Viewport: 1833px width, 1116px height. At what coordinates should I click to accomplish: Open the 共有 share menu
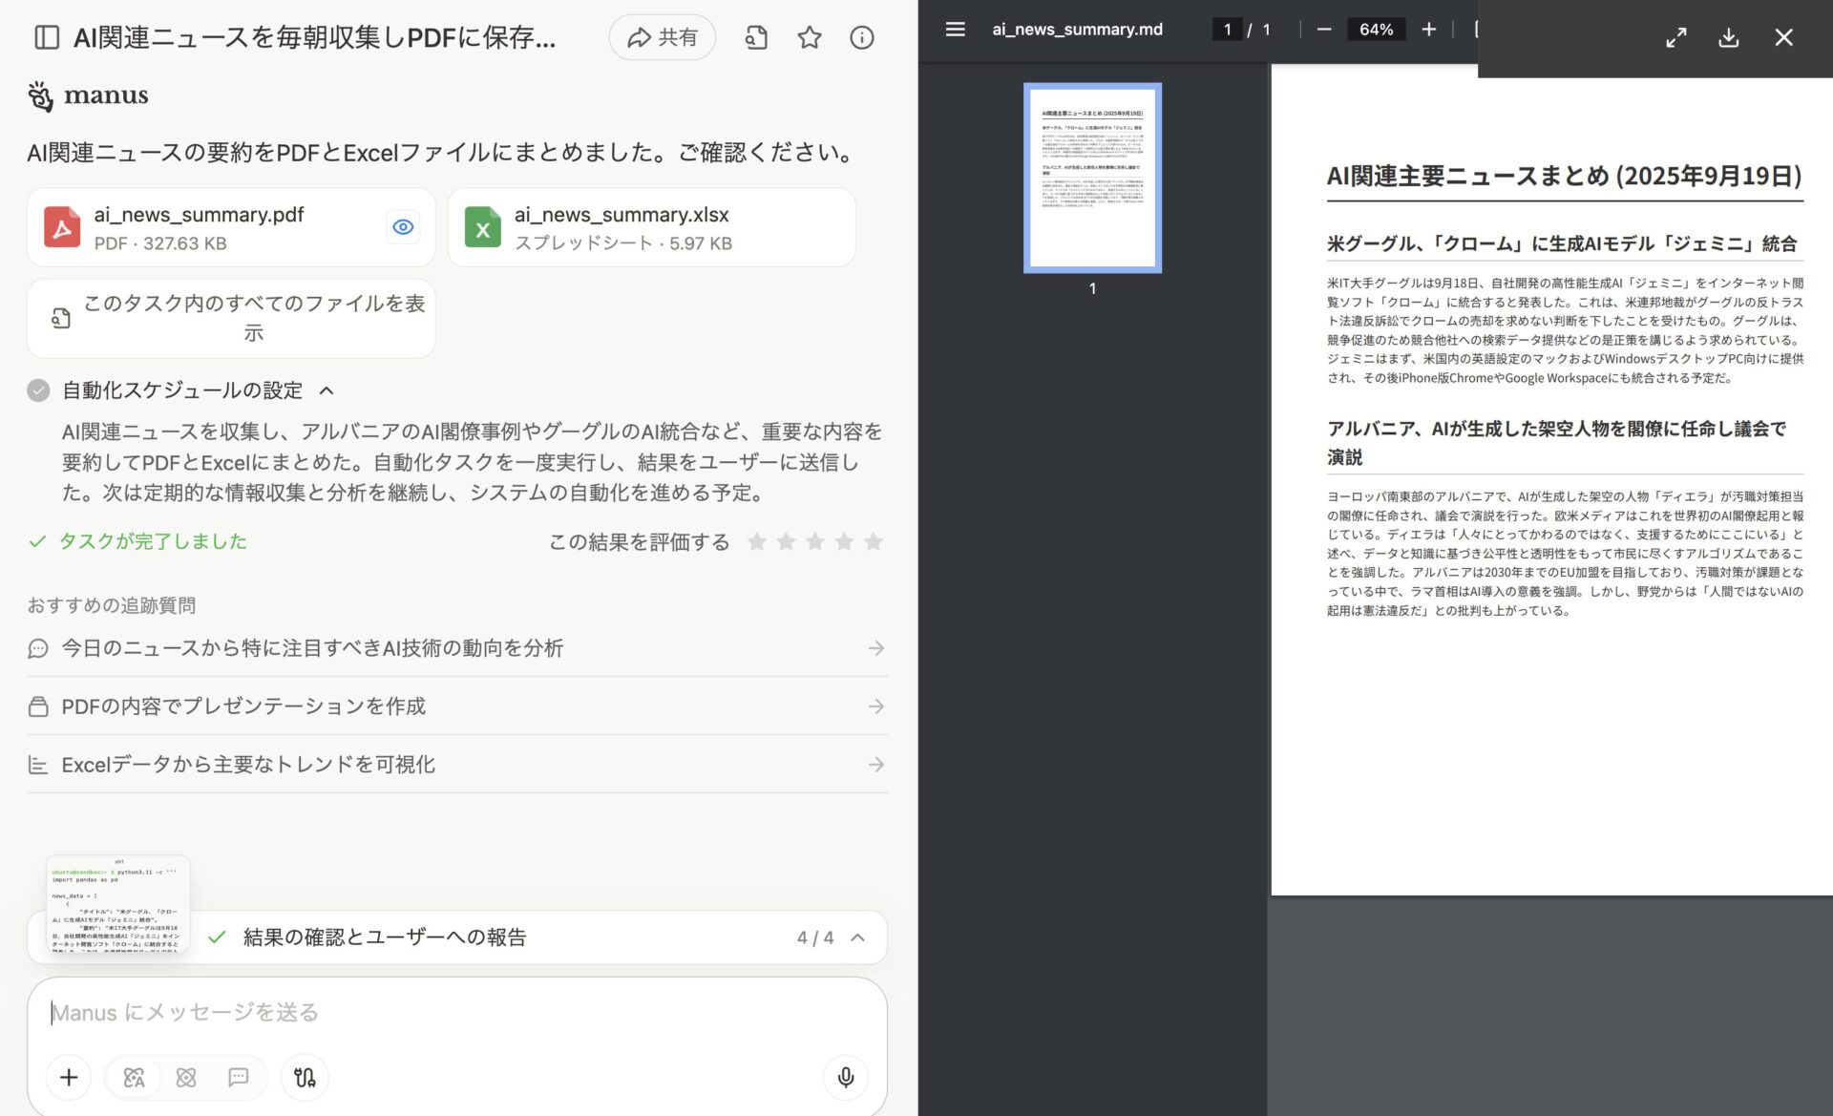[x=662, y=37]
